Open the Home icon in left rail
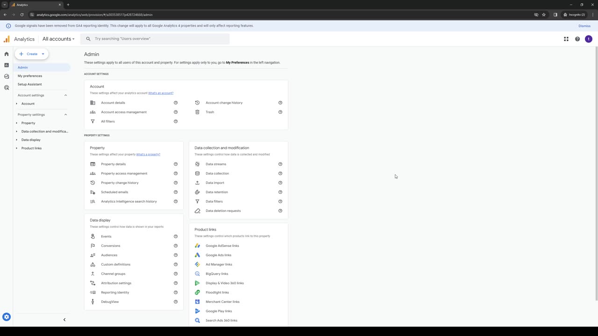Viewport: 598px width, 336px height. click(7, 54)
